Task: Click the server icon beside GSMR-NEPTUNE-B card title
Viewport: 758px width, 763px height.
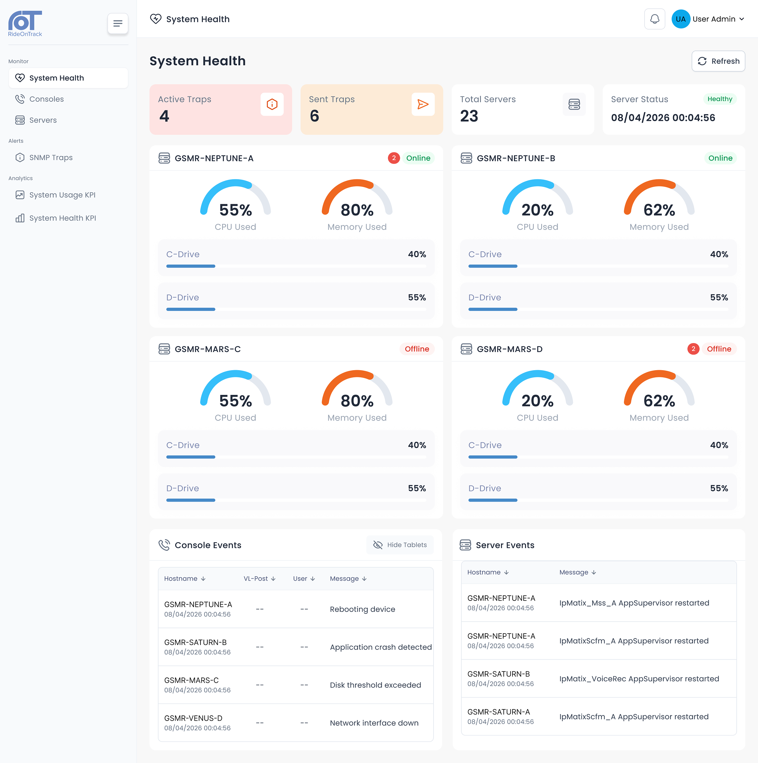Action: 466,158
